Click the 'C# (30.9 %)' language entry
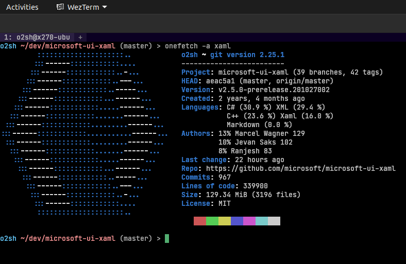This screenshot has height=264, width=406. tap(249, 108)
